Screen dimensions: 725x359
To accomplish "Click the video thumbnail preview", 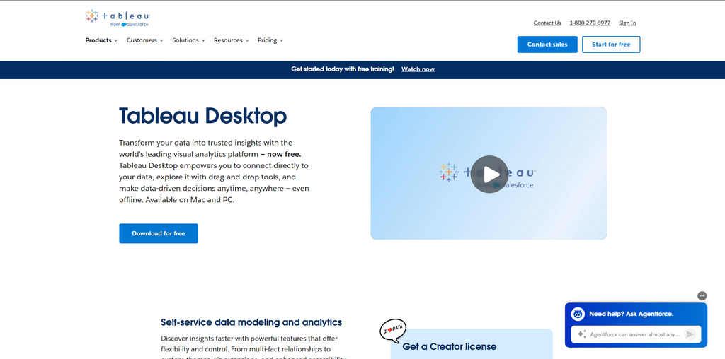I will pos(489,174).
